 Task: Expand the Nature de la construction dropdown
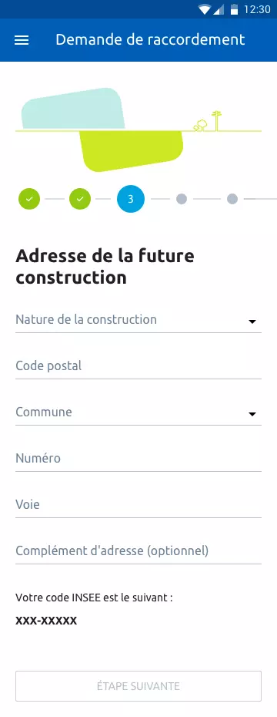(138, 320)
